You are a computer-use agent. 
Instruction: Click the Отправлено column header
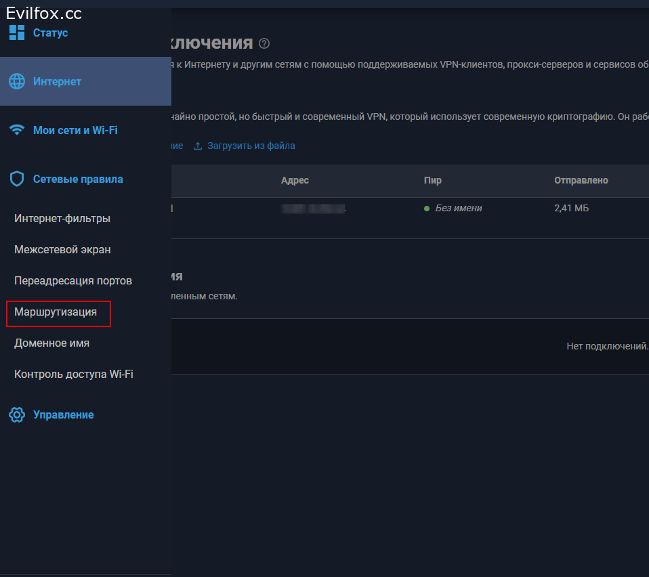pyautogui.click(x=581, y=180)
